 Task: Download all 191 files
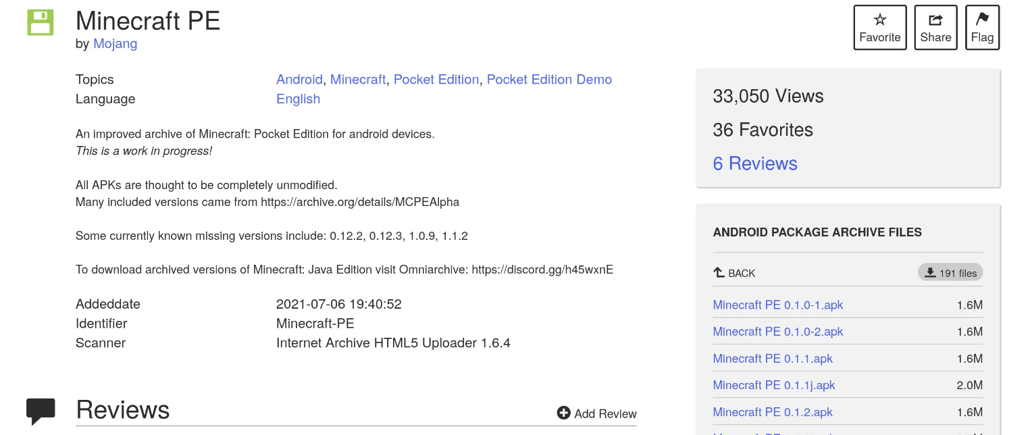(x=950, y=273)
